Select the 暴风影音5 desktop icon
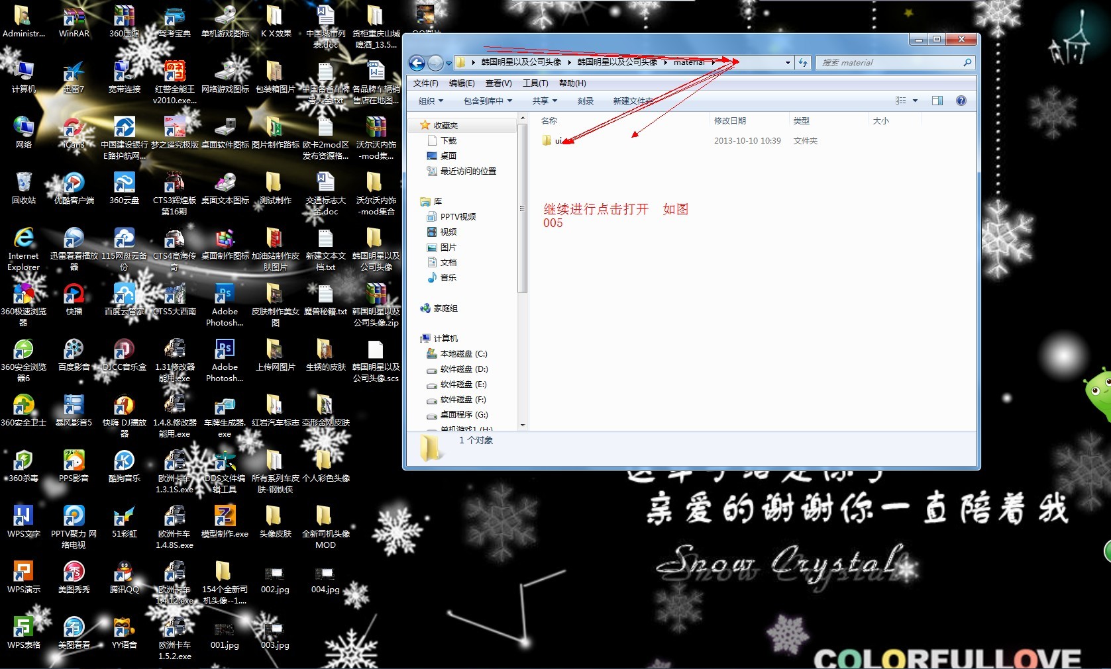 click(74, 410)
